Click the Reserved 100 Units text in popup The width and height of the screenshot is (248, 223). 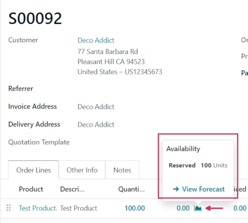(198, 166)
